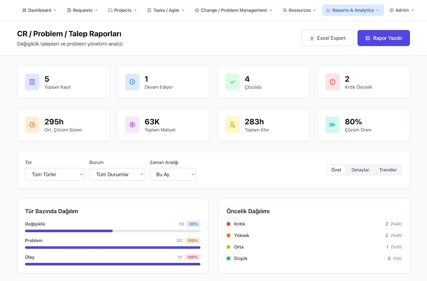Click the Excel Export button
Screen dimensions: 427x281
tap(327, 38)
